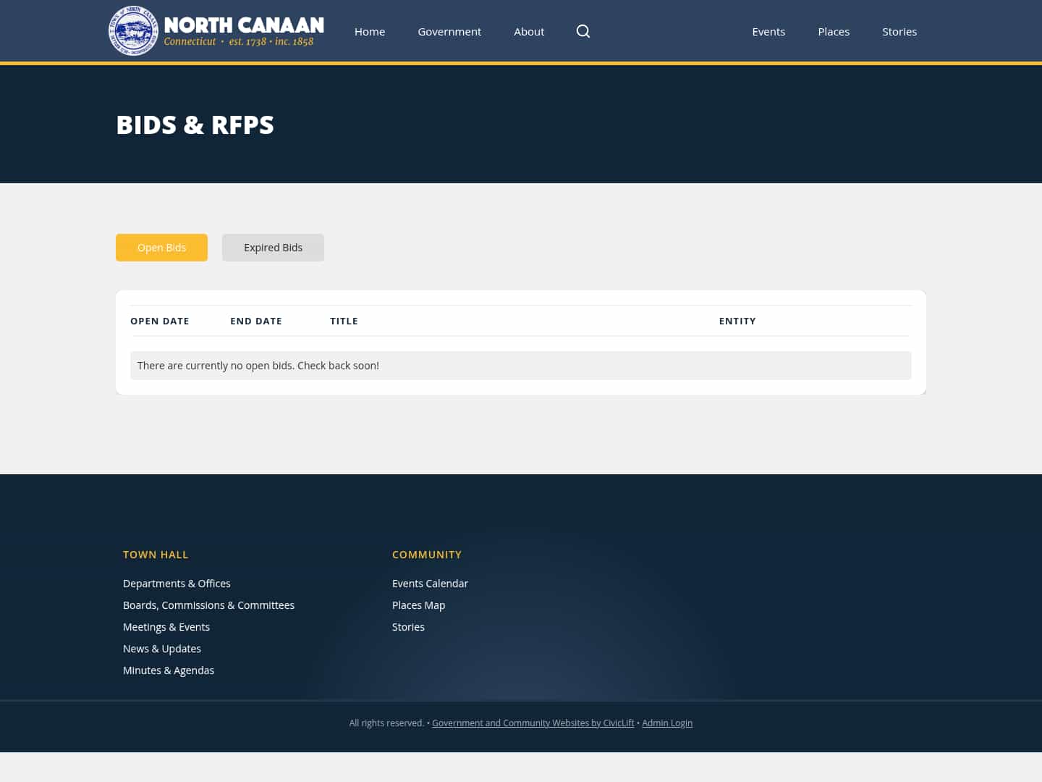The image size is (1042, 782).
Task: Open the Events Calendar link
Action: 430,583
